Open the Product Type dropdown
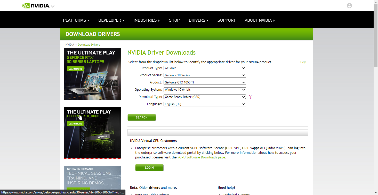Viewport: 378px width, 195px height. tap(205, 68)
